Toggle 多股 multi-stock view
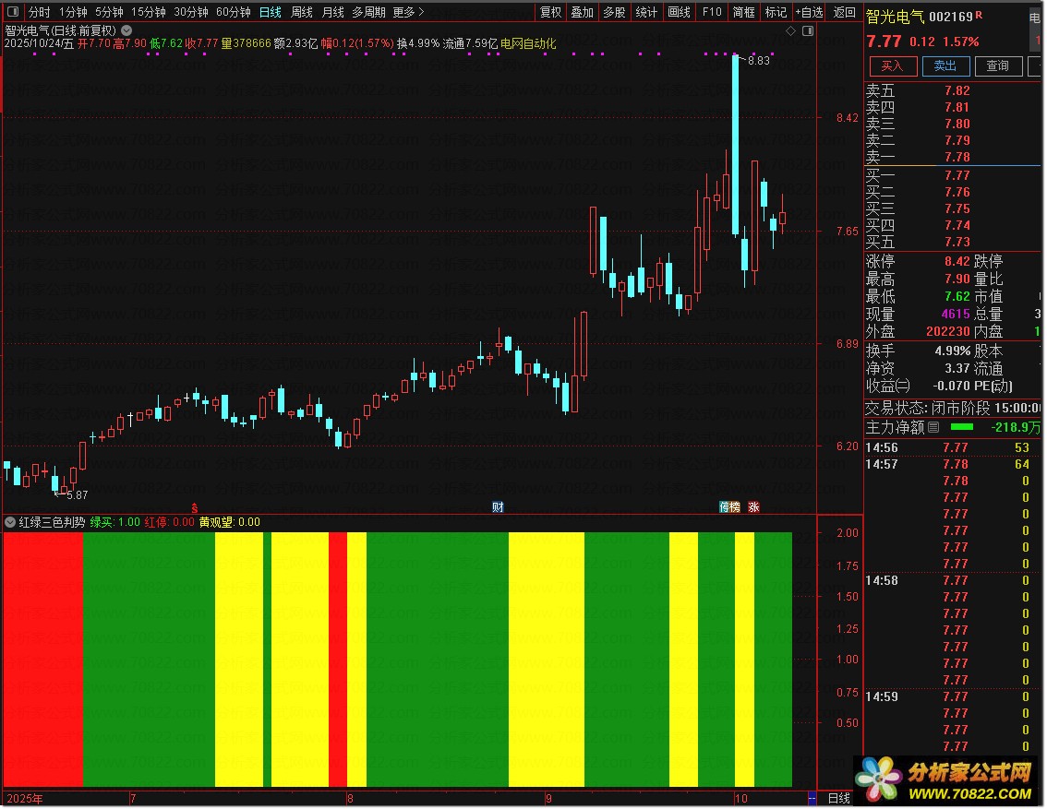The image size is (1047, 809). [614, 12]
